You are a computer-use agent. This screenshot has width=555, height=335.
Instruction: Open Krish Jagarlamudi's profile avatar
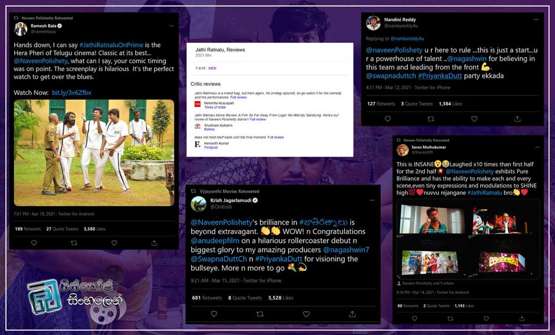point(198,204)
